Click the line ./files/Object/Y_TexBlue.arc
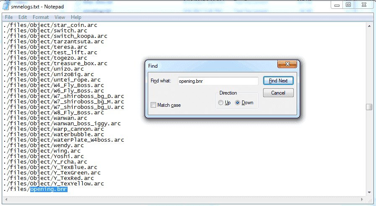 (x=50, y=167)
